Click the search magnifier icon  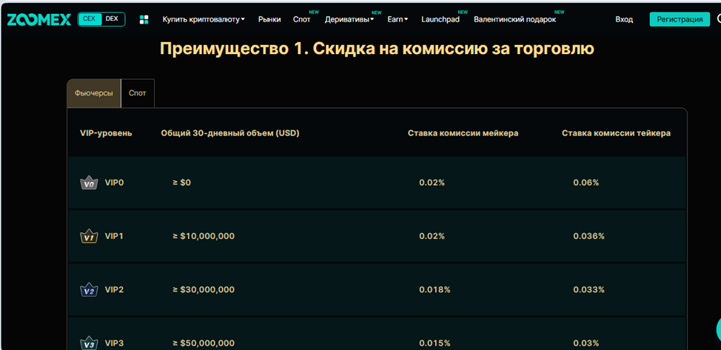[x=718, y=19]
